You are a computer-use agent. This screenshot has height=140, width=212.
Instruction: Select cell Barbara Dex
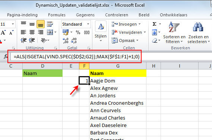(x=118, y=133)
